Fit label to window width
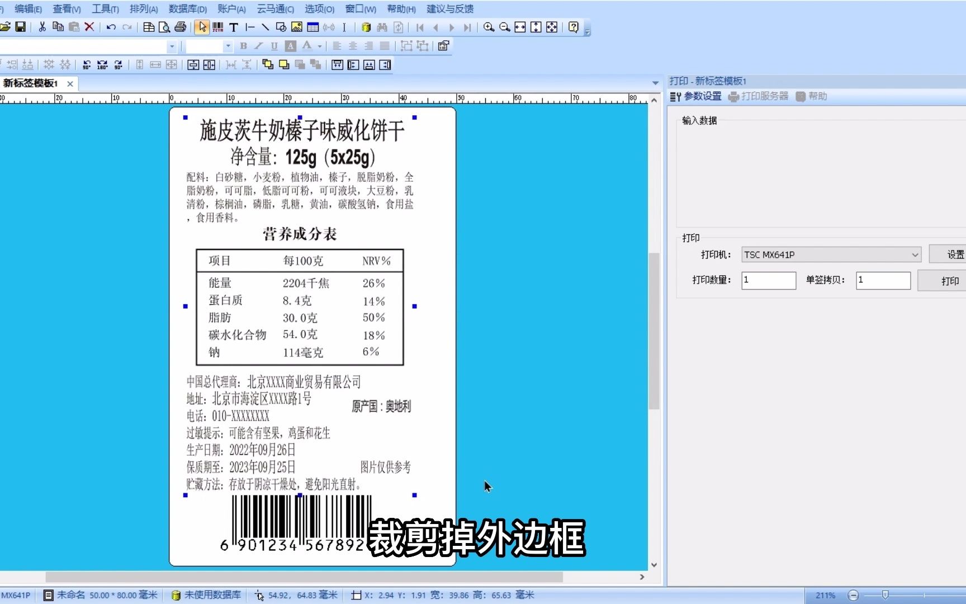This screenshot has width=966, height=604. click(520, 27)
